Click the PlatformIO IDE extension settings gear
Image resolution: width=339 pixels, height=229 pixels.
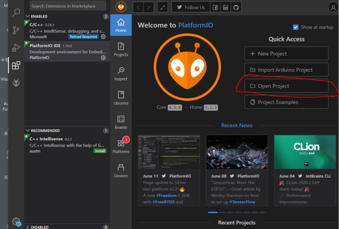click(103, 58)
